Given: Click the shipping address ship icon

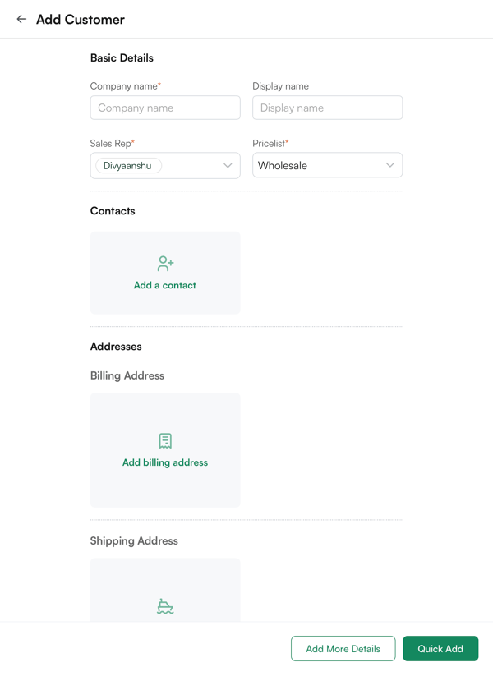Looking at the screenshot, I should coord(164,605).
